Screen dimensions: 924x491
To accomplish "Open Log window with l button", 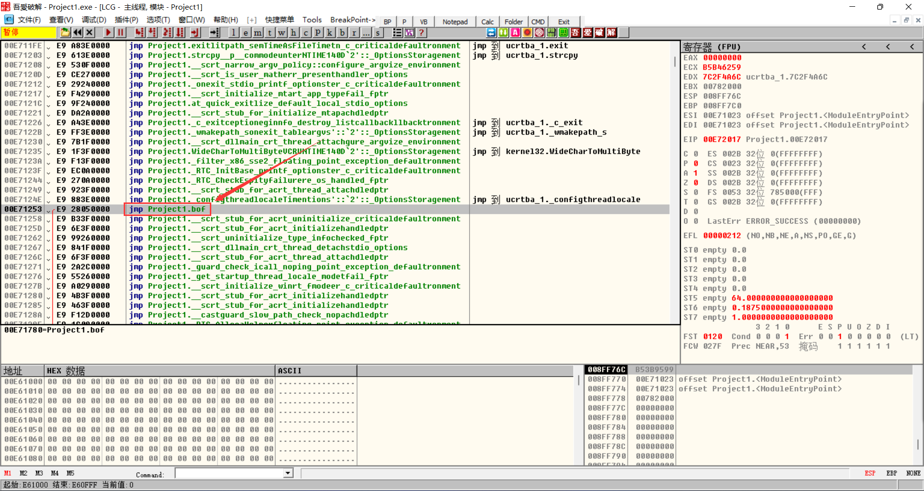I will tap(233, 33).
